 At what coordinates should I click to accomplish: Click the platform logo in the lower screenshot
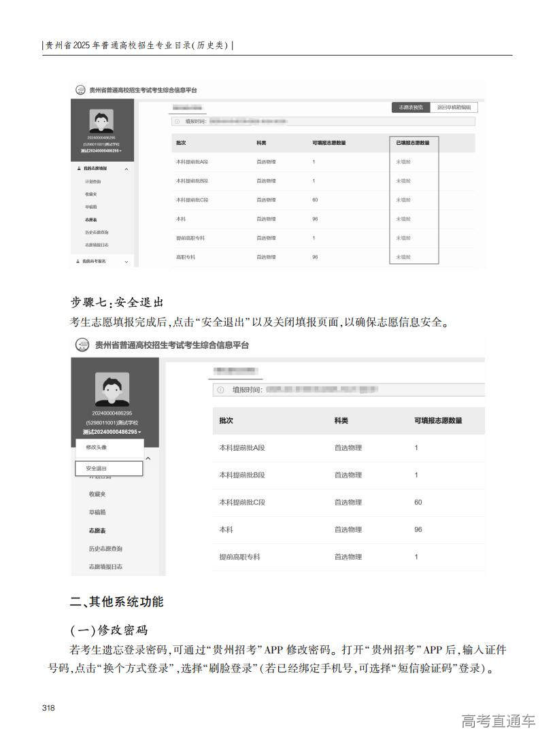pyautogui.click(x=82, y=345)
